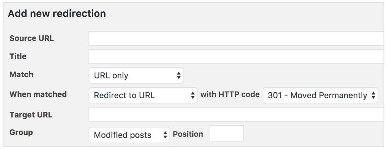
Task: Click the Add new redirection heading
Action: tap(57, 14)
